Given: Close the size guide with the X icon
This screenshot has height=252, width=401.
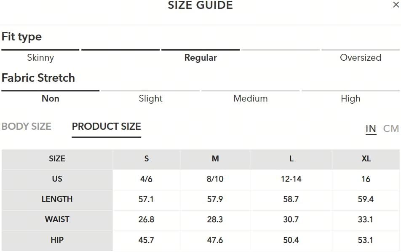Looking at the screenshot, I should click(396, 5).
